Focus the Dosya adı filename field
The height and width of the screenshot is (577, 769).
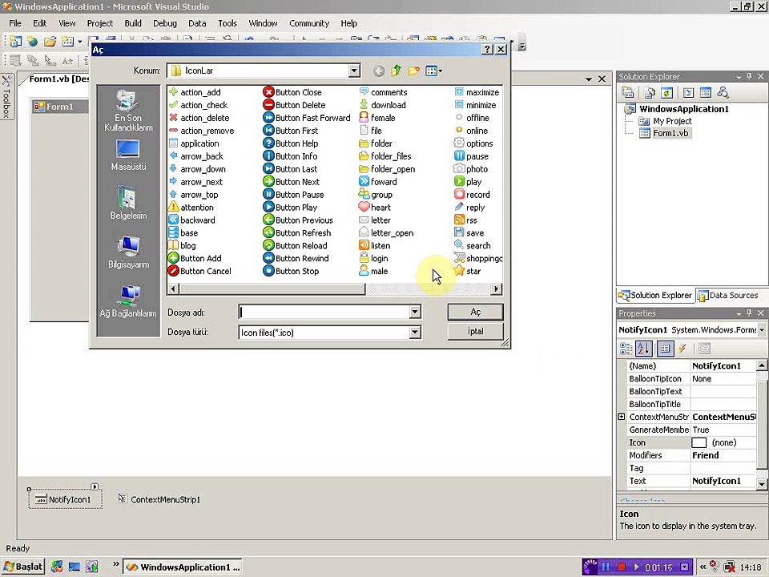[324, 312]
